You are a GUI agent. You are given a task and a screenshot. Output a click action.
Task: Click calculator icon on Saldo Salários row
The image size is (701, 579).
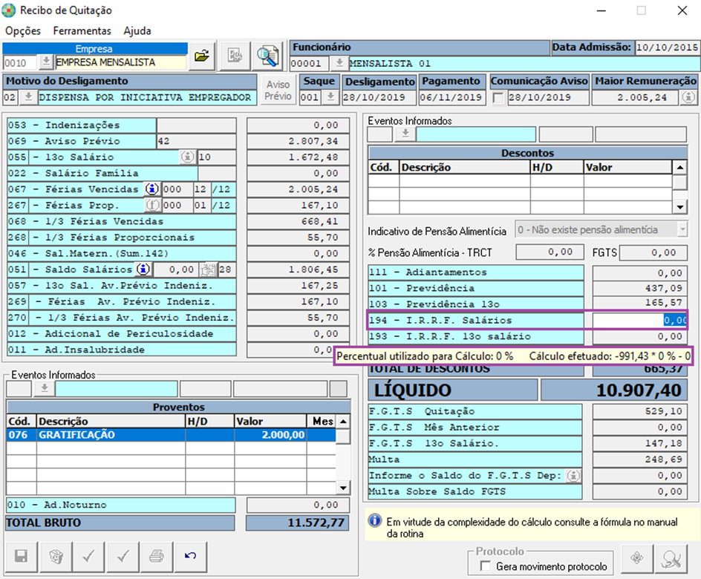click(x=208, y=269)
